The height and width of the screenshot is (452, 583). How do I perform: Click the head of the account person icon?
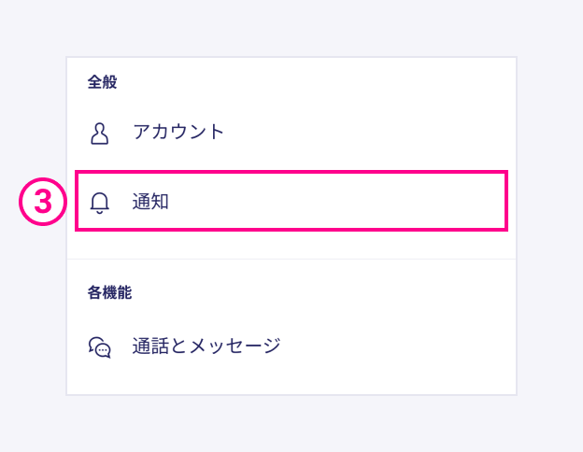99,126
